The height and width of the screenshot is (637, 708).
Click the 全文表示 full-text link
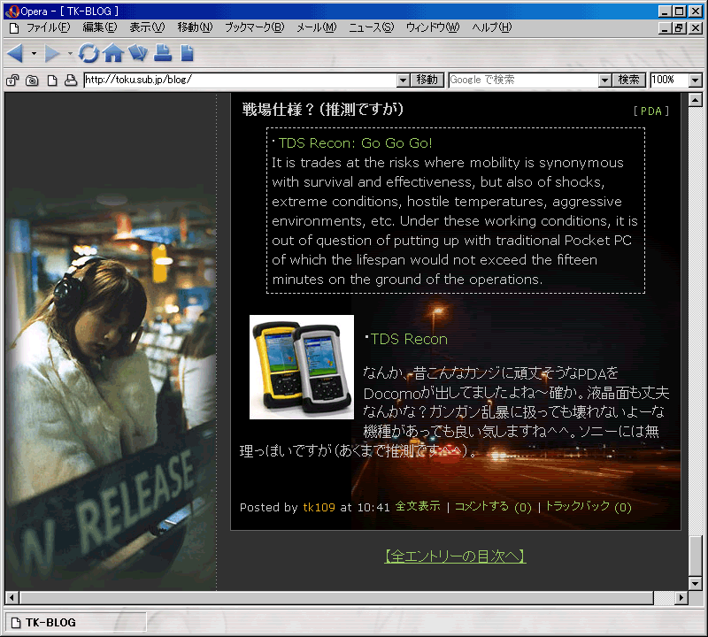(x=418, y=507)
